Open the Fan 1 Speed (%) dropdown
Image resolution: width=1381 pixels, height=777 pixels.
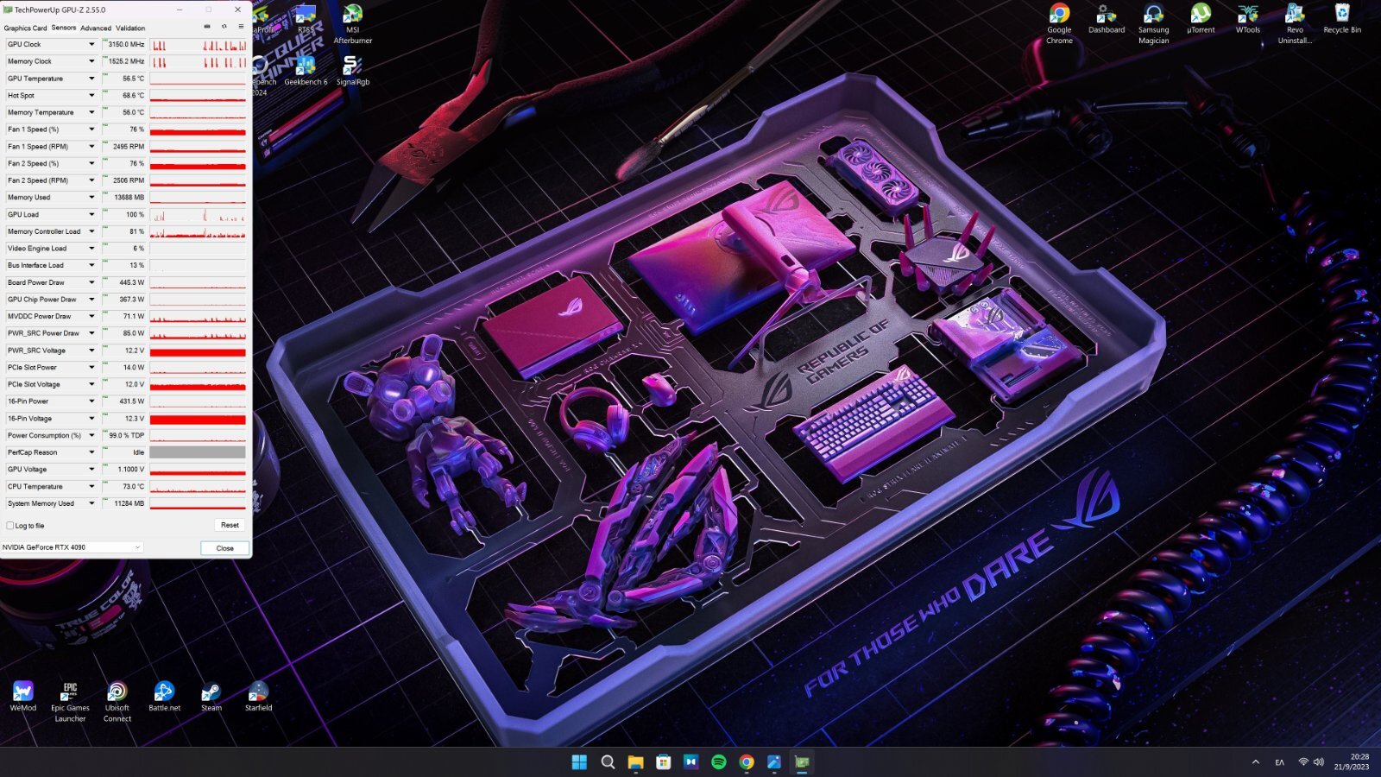pyautogui.click(x=91, y=129)
